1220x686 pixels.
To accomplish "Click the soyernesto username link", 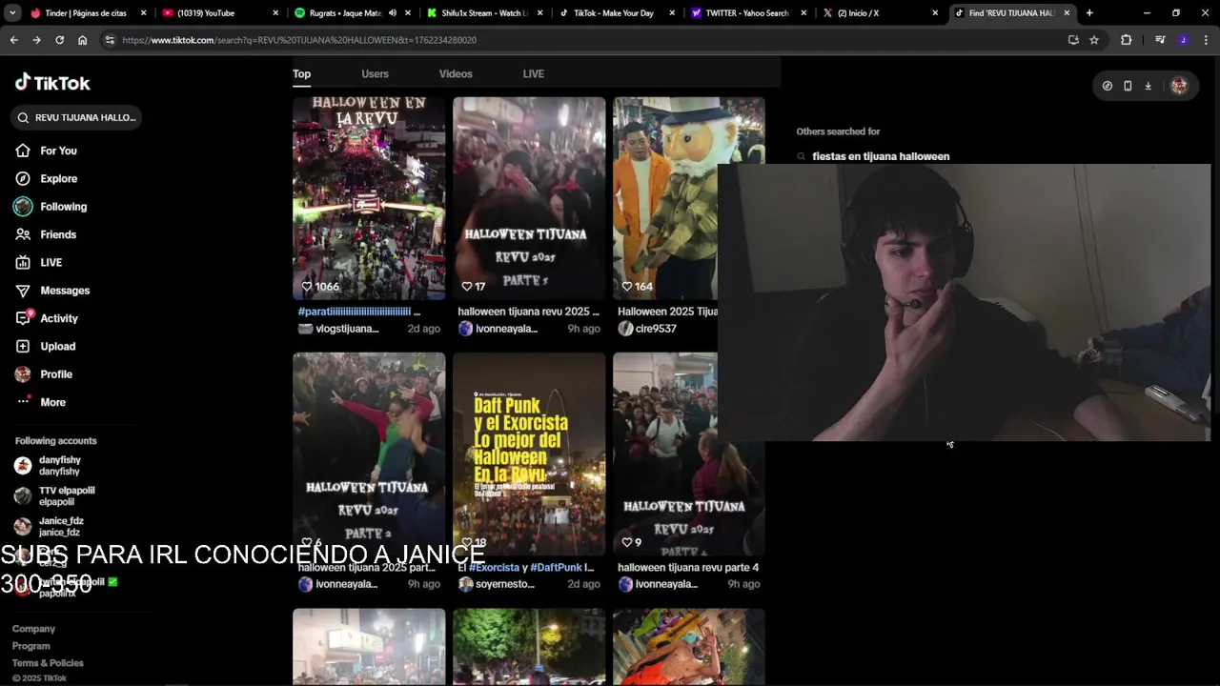I will click(x=505, y=584).
